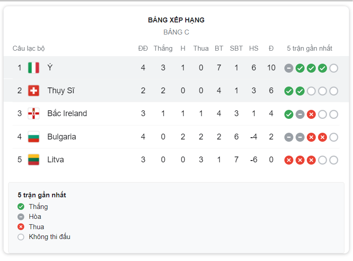Click the Đ points column header
Screen dimensions: 353x261
pos(271,48)
